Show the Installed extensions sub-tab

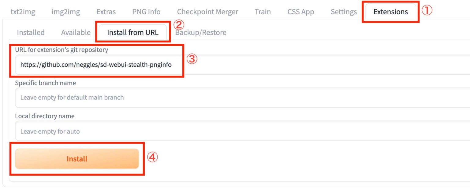point(31,32)
